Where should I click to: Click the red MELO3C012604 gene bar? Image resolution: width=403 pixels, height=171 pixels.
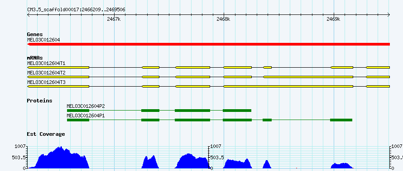[208, 44]
